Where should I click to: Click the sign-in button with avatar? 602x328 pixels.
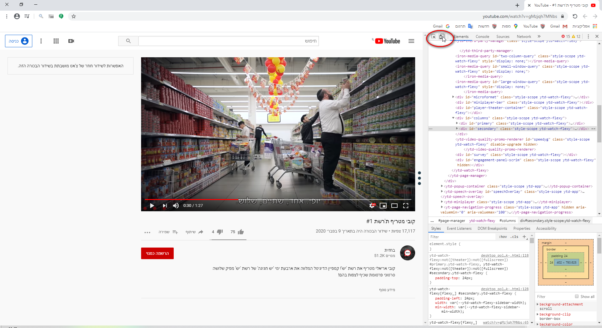[18, 41]
